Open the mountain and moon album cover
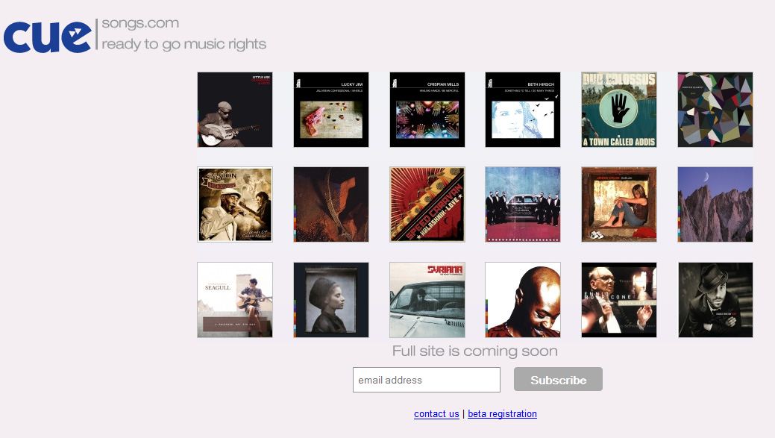The height and width of the screenshot is (438, 775). (715, 204)
